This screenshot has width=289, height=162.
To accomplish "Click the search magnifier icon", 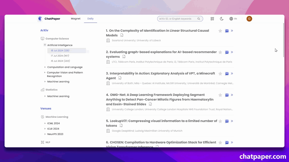I will [199, 18].
